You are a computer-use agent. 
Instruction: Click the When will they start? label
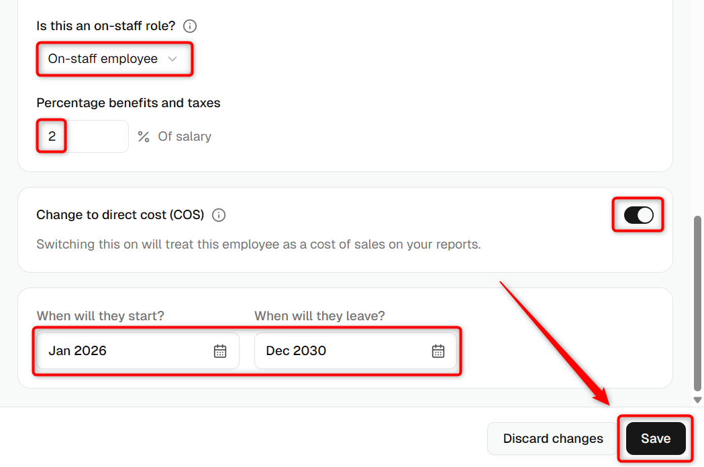pyautogui.click(x=100, y=316)
